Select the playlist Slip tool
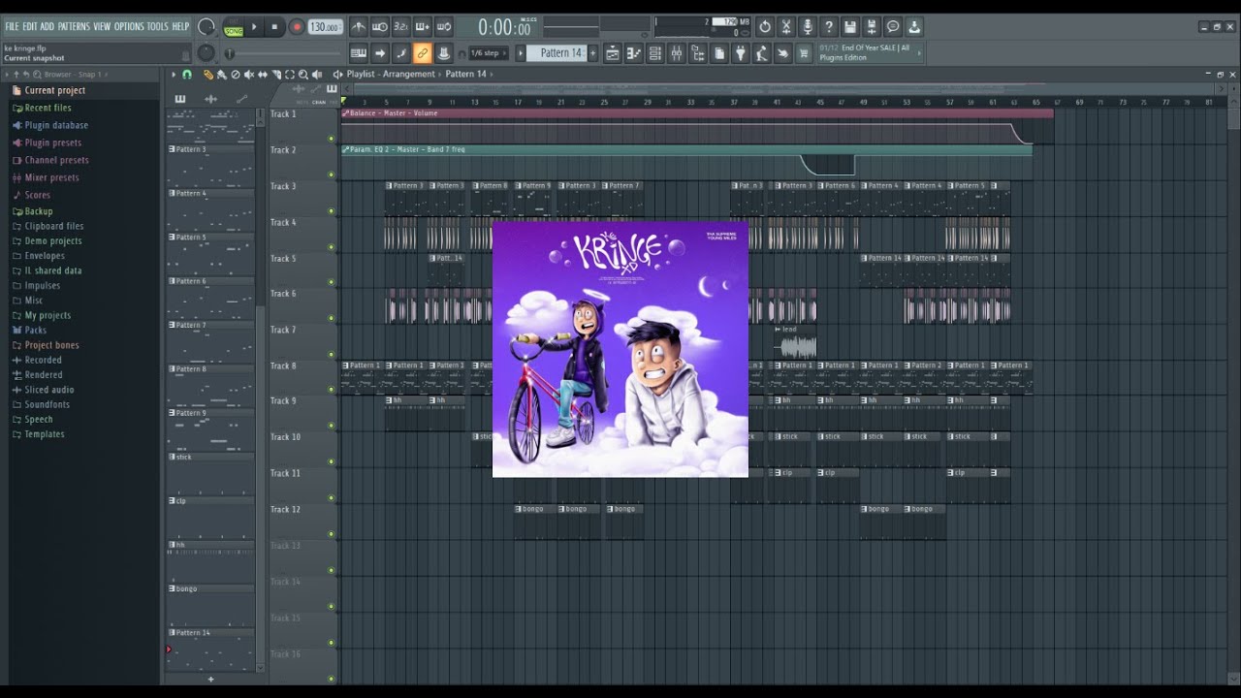 (x=263, y=75)
